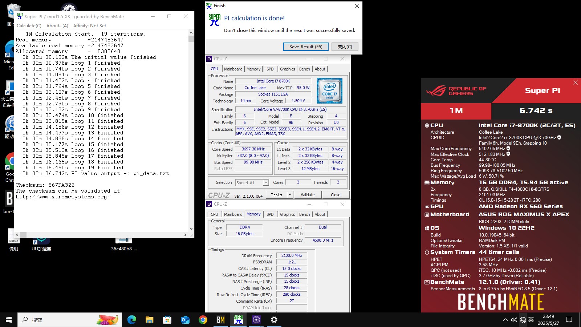The width and height of the screenshot is (581, 327).
Task: Click the Super PI icon in Finish dialog
Action: [x=214, y=20]
